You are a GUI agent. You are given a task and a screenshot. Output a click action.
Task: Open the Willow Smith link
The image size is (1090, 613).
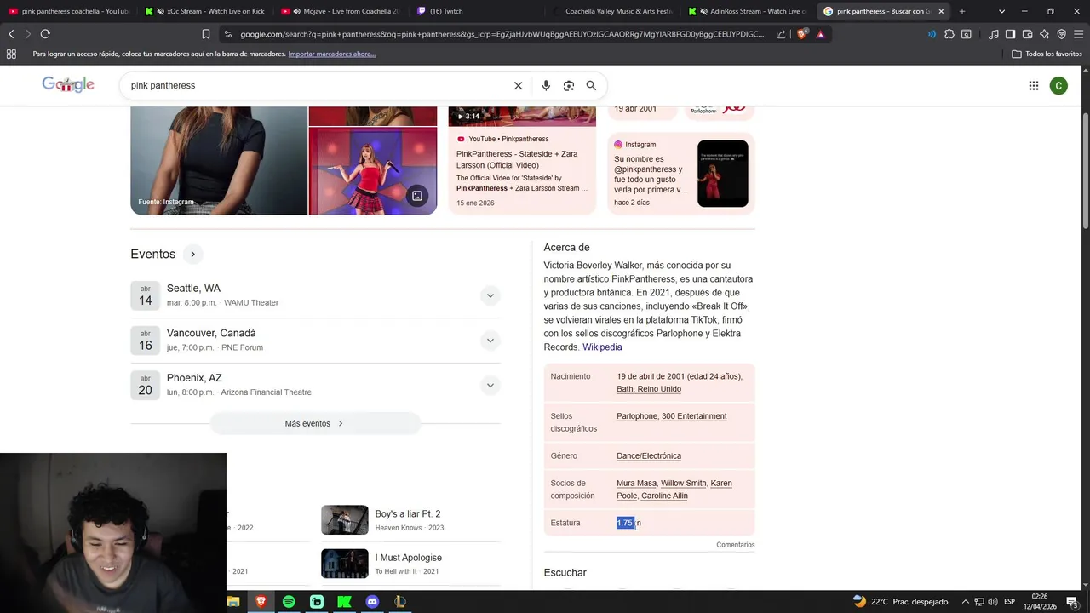[683, 484]
